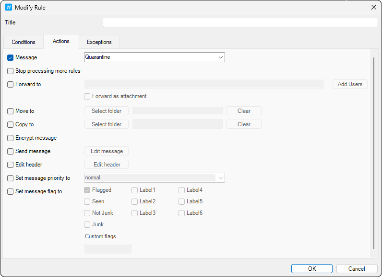Check the Label5 checkbox

click(181, 201)
